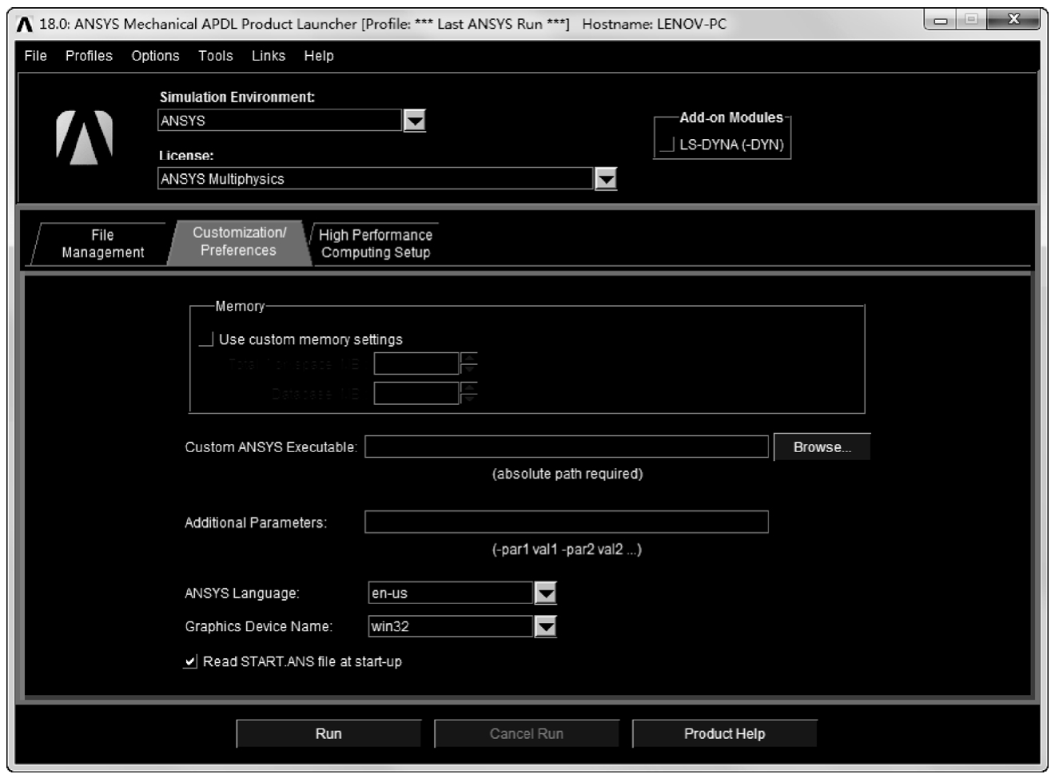Click the database memory field
Viewport: 1055px width, 778px height.
416,393
